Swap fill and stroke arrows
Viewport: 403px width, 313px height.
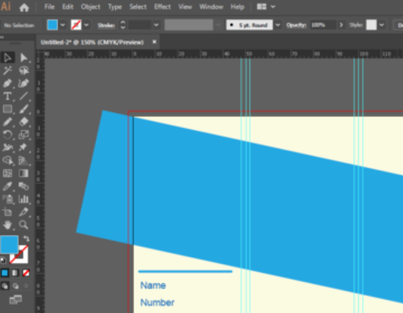26,239
